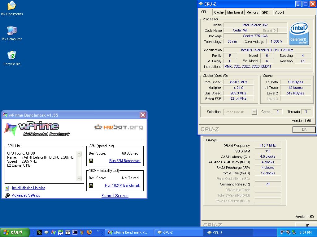Close the wPrime Benchmark window
This screenshot has width=317, height=237.
[143, 115]
